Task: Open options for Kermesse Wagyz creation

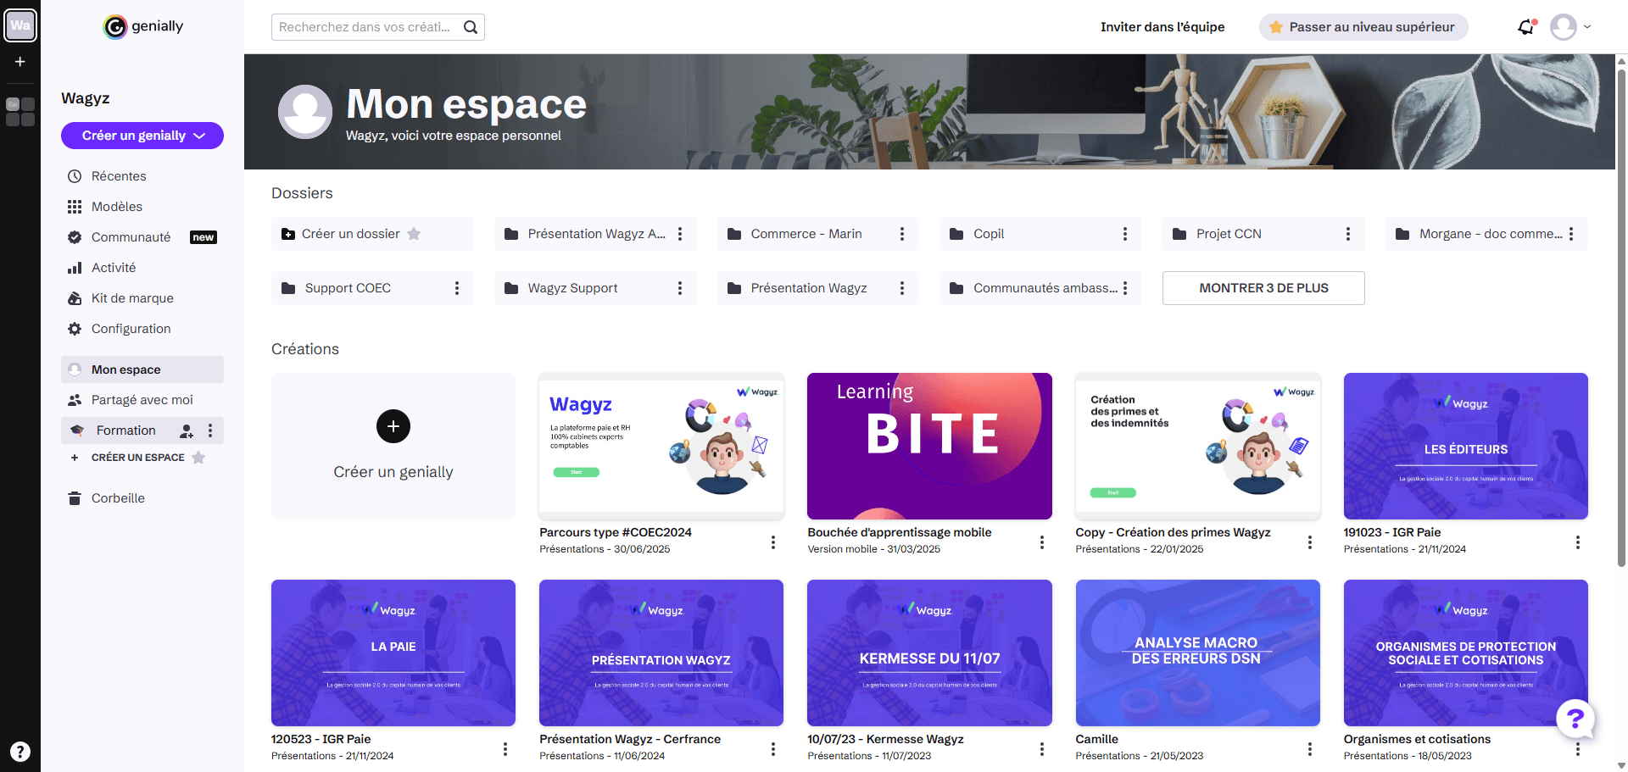Action: pyautogui.click(x=1042, y=749)
